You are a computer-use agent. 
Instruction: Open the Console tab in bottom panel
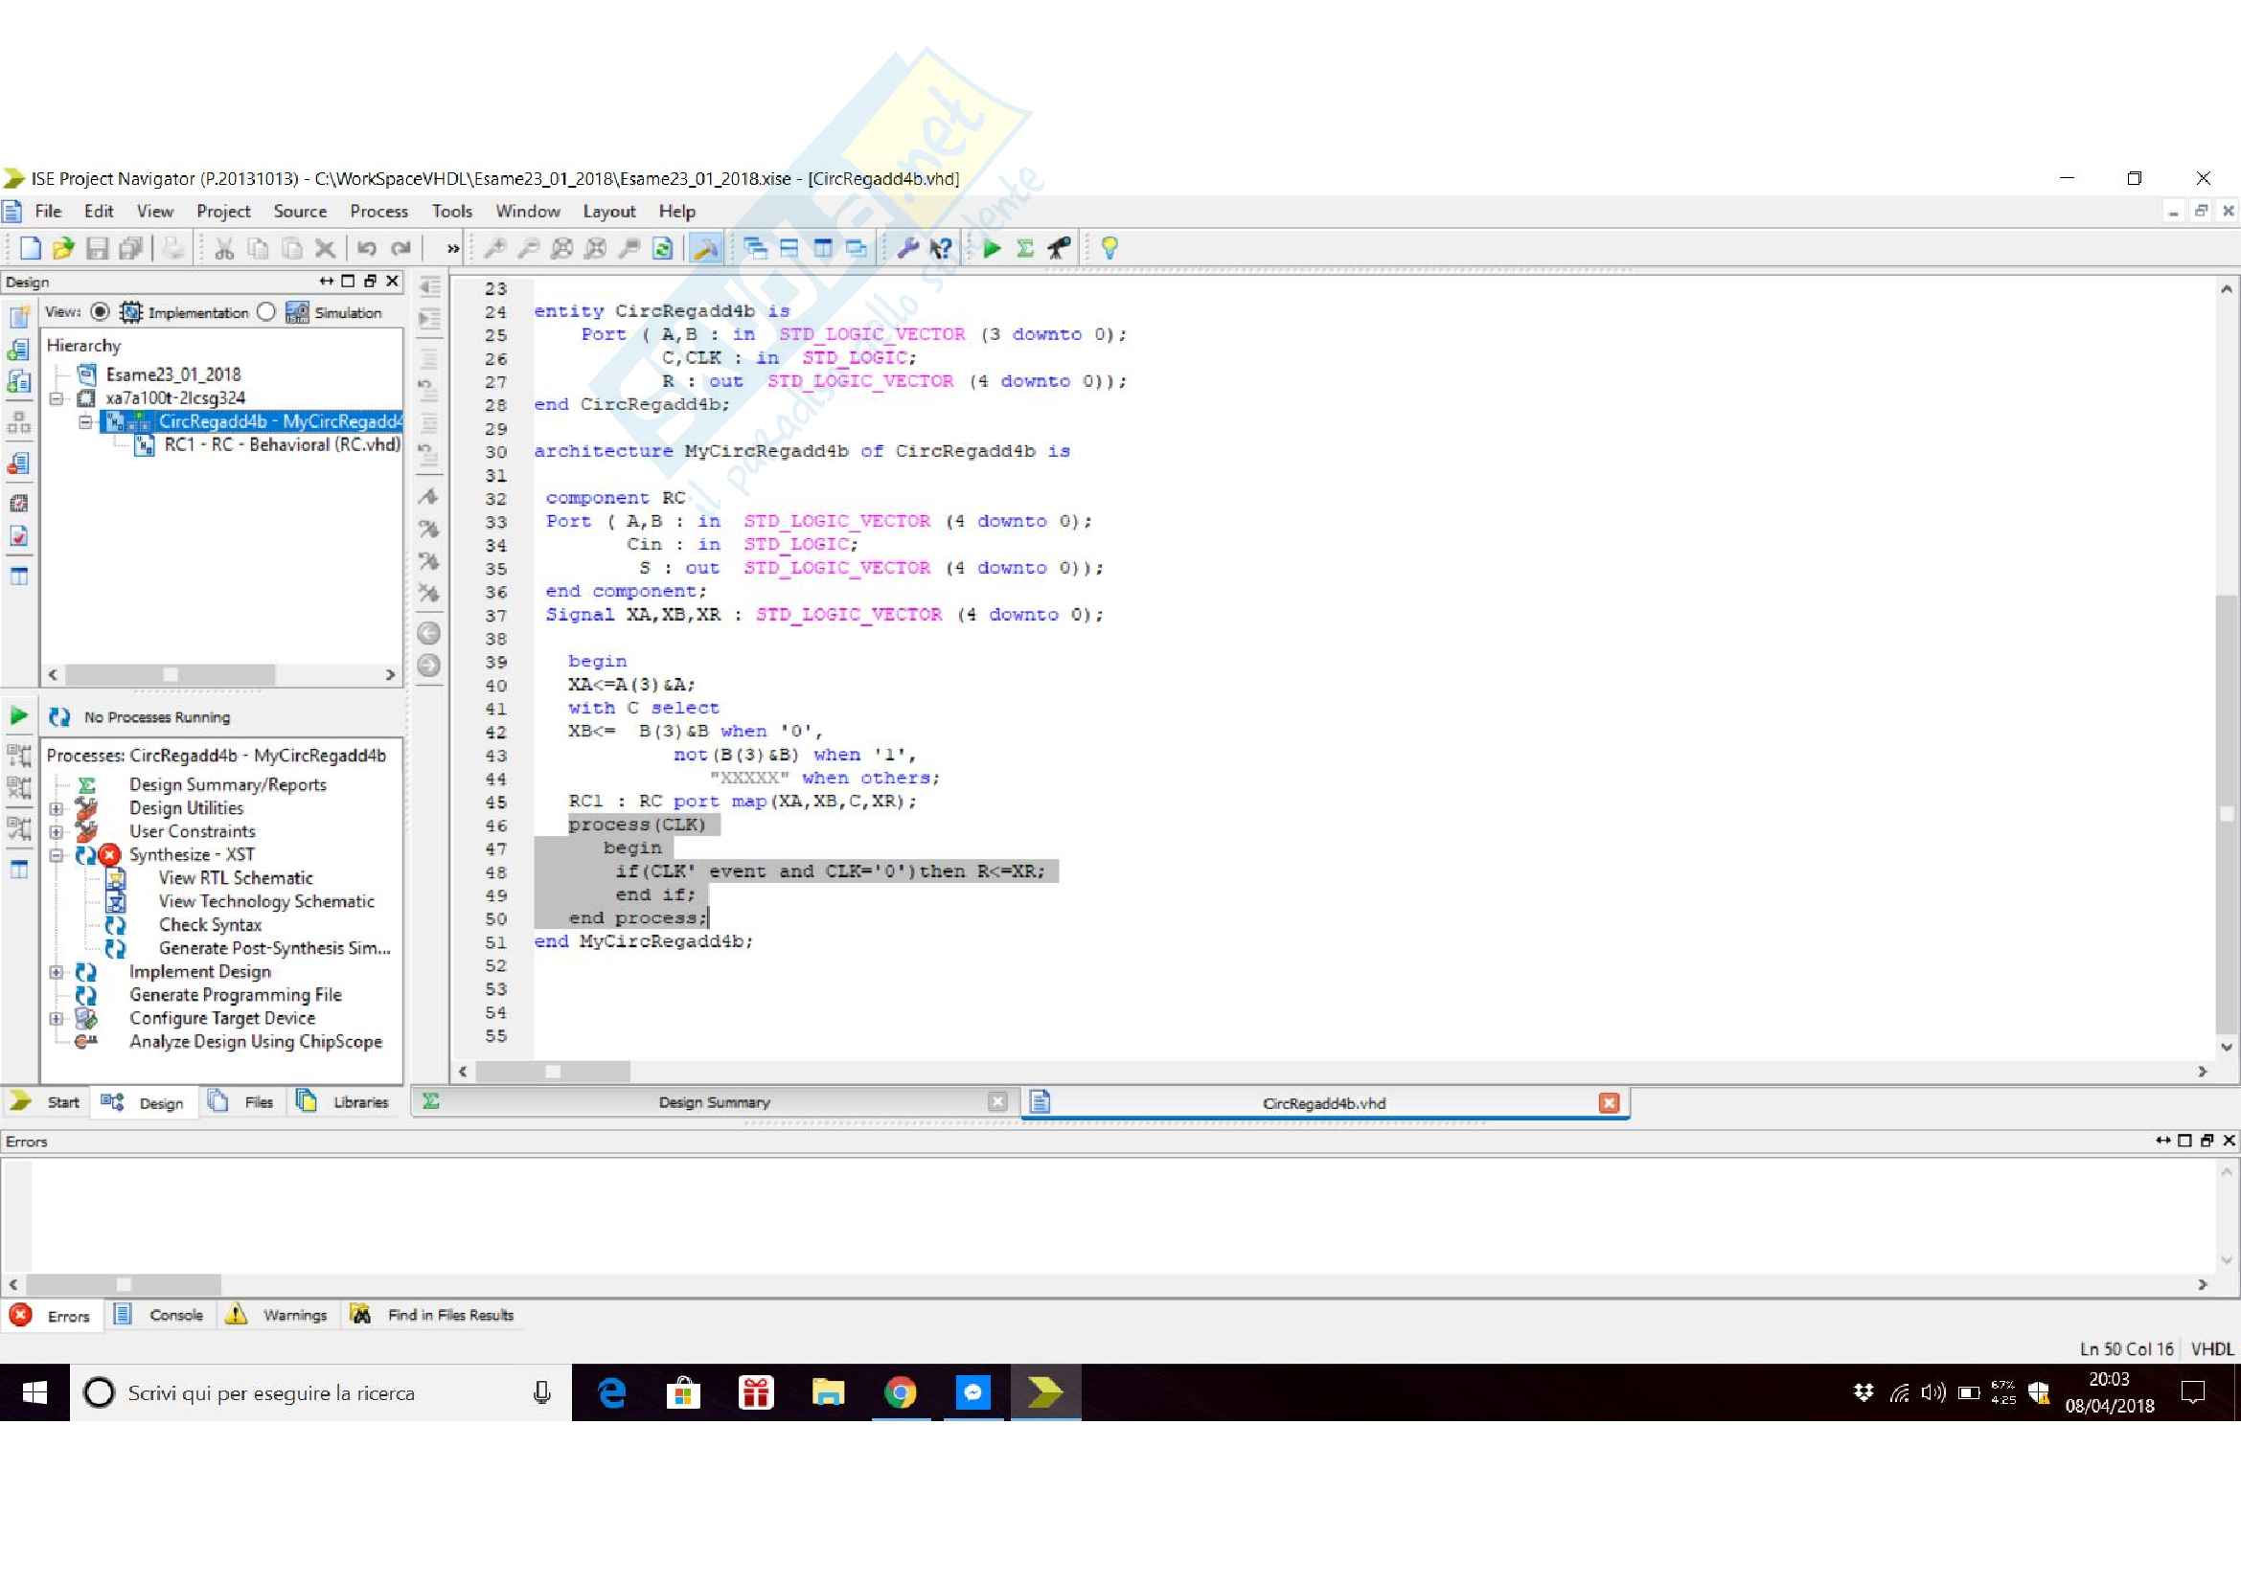click(x=175, y=1315)
